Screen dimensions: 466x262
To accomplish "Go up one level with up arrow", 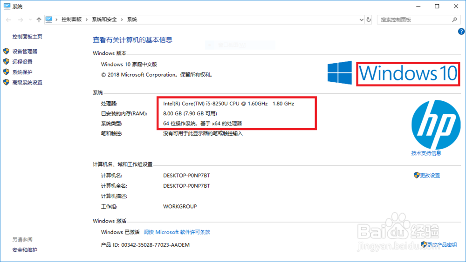I will click(39, 20).
